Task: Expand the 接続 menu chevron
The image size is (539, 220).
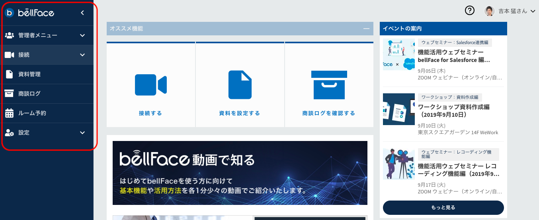Action: coord(82,55)
